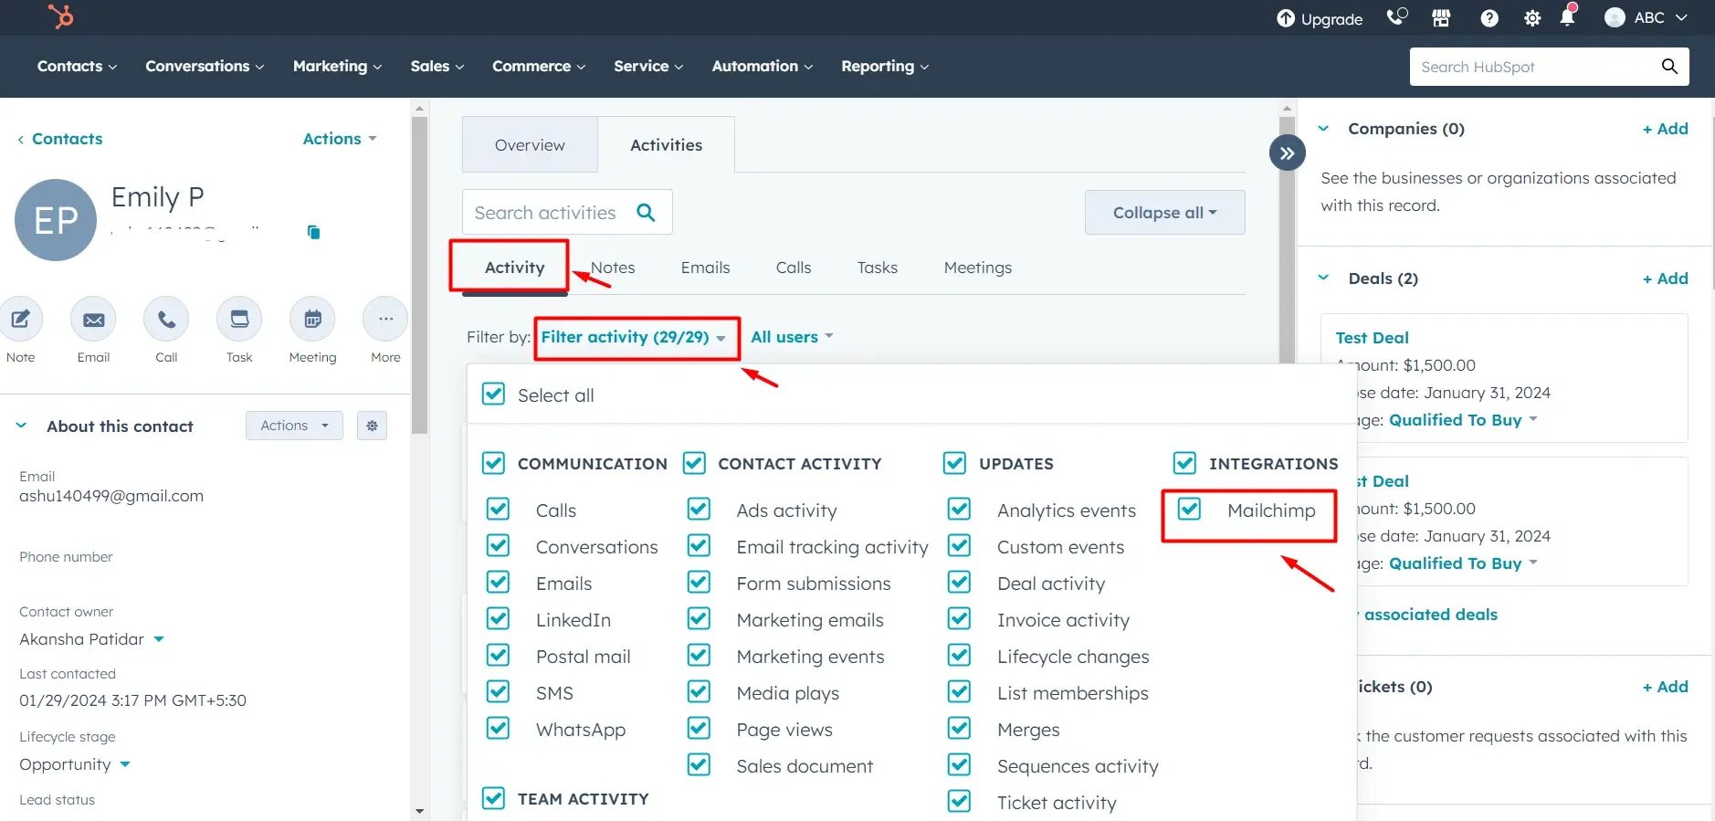Click the associated deals link

coord(1430,615)
